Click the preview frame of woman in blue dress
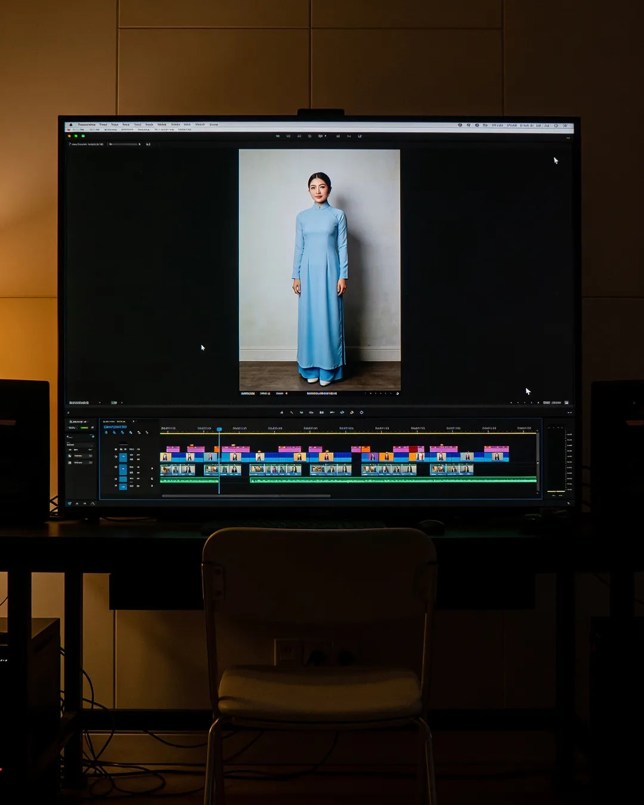This screenshot has height=805, width=644. coord(320,270)
